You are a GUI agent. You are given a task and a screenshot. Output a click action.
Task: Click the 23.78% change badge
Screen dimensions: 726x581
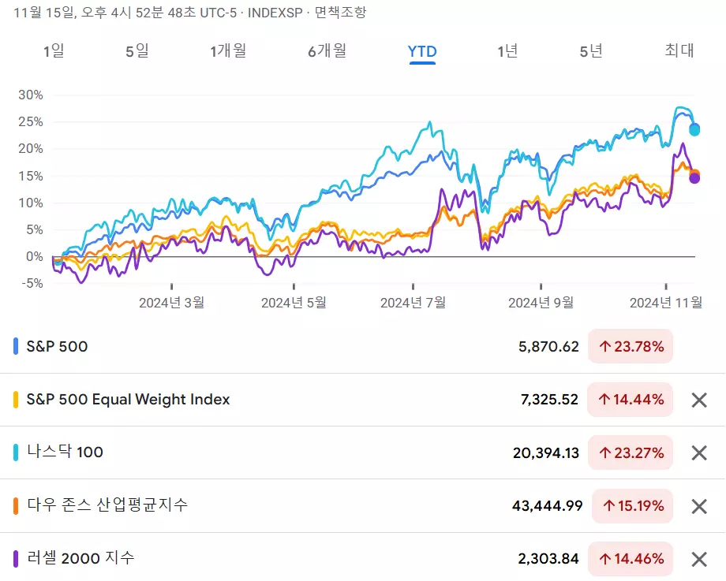tap(631, 347)
